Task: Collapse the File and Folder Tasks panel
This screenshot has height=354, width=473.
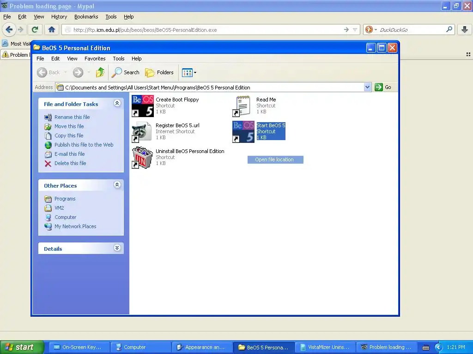Action: pyautogui.click(x=117, y=103)
